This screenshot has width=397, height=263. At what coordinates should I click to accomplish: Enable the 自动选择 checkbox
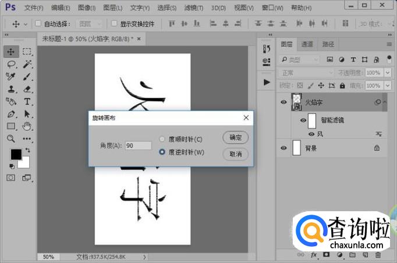pyautogui.click(x=38, y=24)
